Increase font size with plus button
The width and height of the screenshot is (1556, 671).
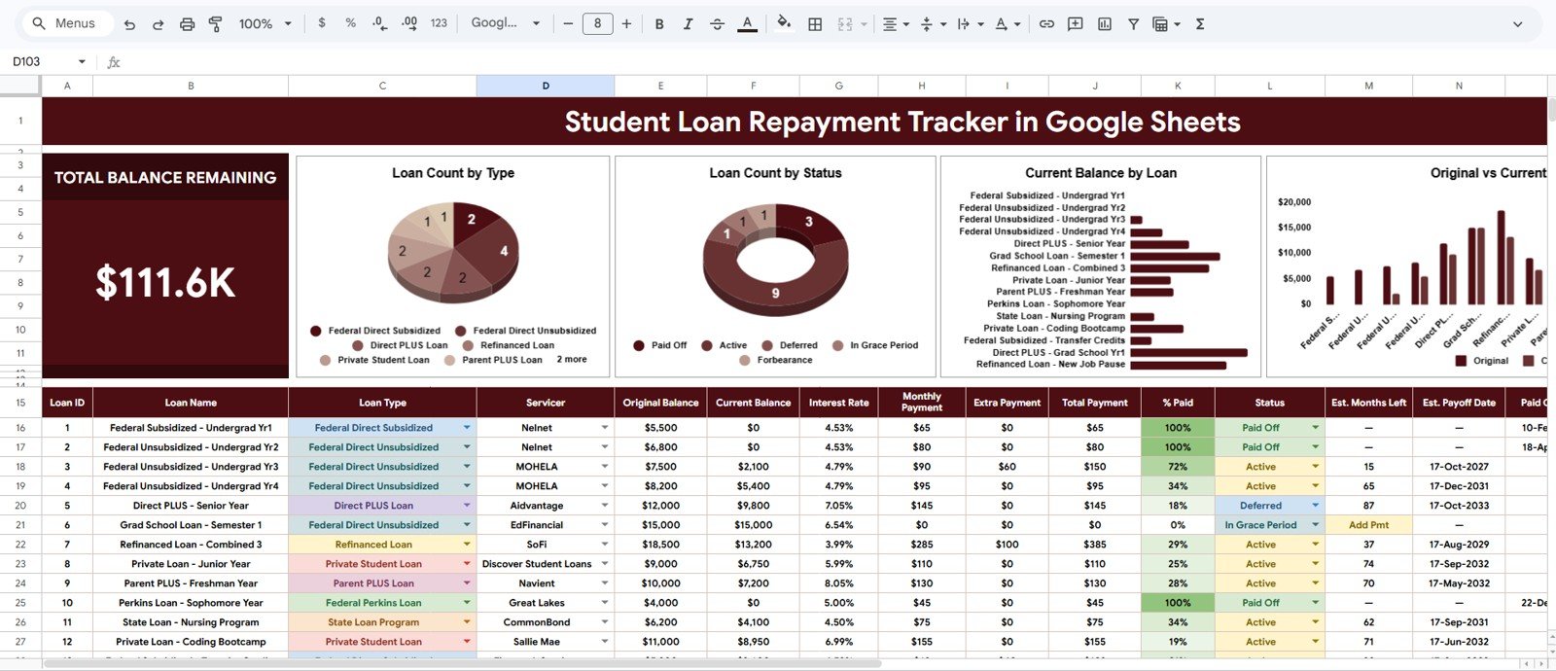[626, 23]
